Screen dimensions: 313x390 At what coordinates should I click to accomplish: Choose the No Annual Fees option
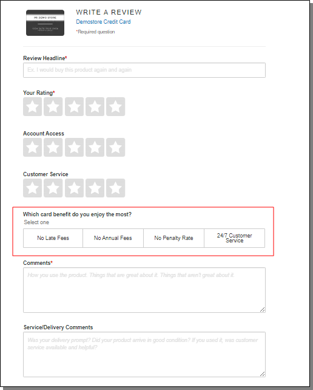coord(113,238)
